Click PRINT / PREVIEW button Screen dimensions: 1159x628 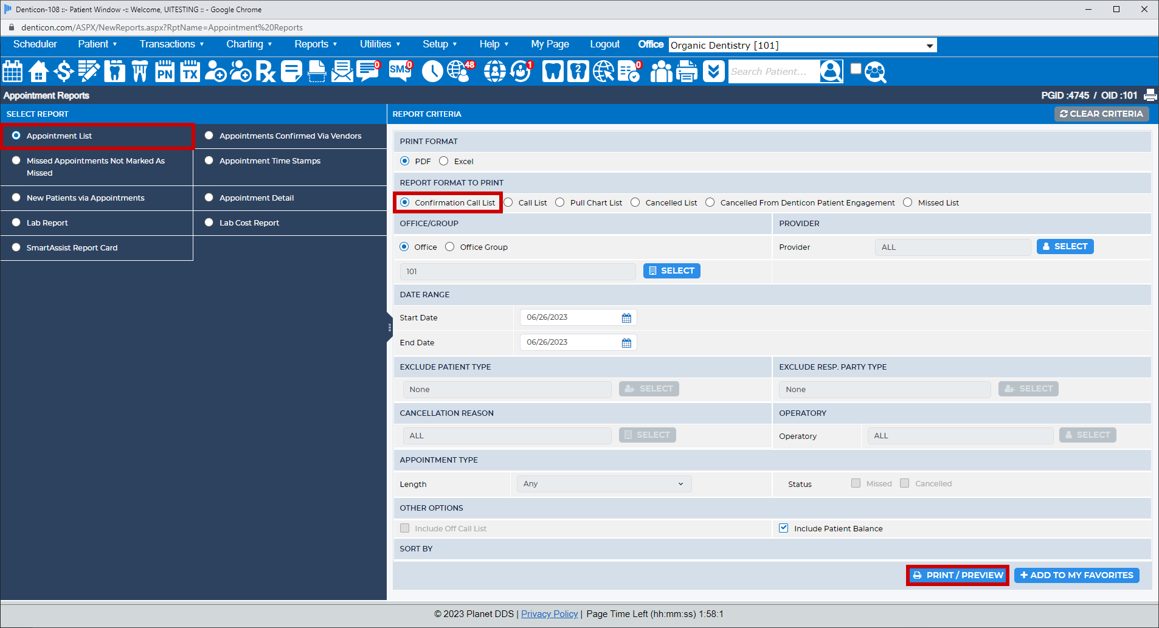[958, 575]
